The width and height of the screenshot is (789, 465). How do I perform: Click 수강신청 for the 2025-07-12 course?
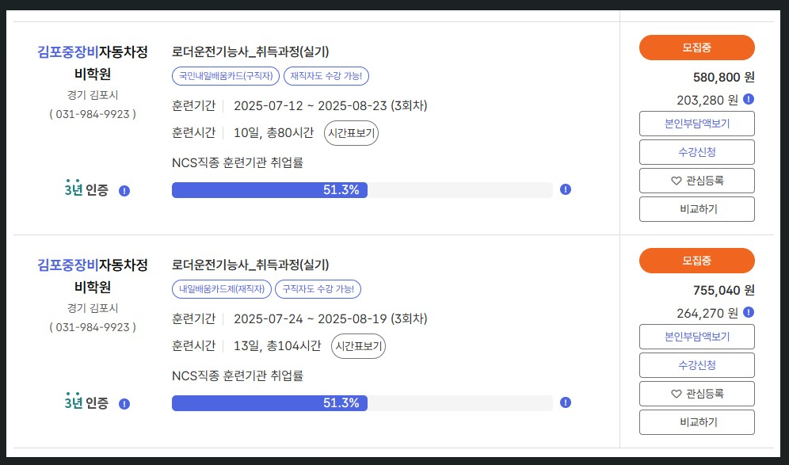click(x=697, y=152)
